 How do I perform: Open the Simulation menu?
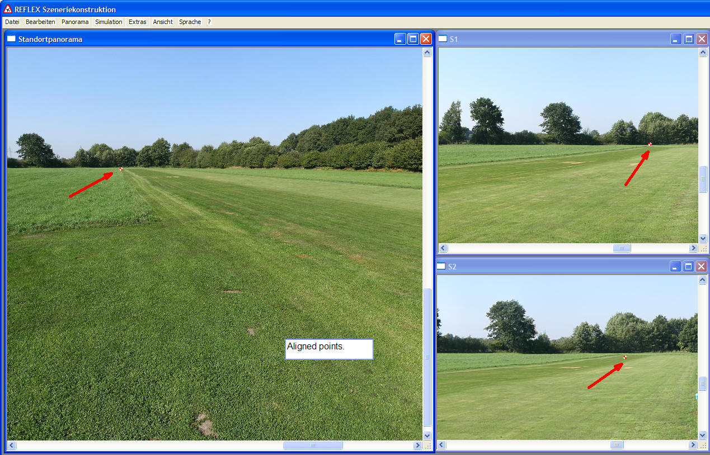click(109, 22)
